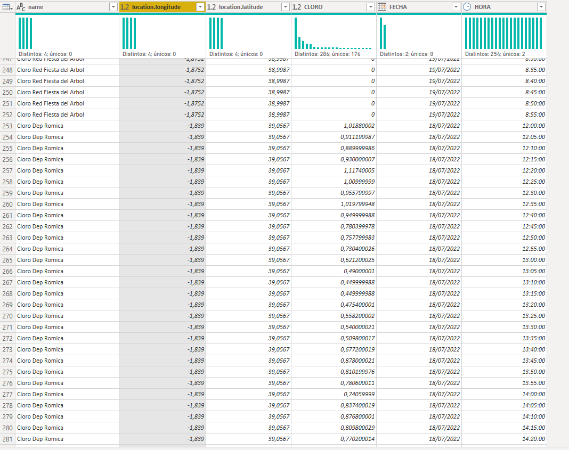Click the 'Distintos: 286; únicos: 176' profile text
Image resolution: width=569 pixels, height=450 pixels.
tap(327, 54)
